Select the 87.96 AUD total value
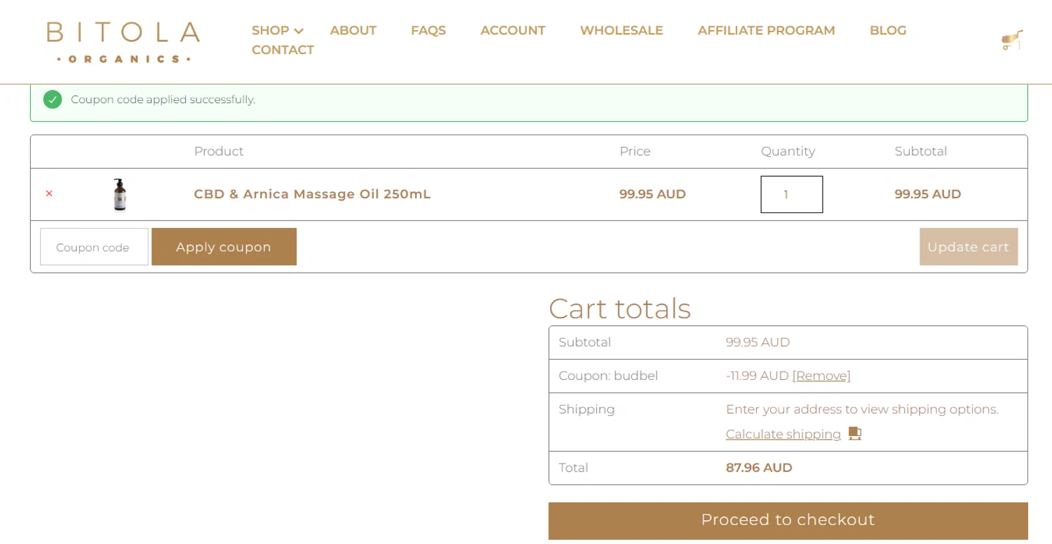The height and width of the screenshot is (544, 1052). point(759,468)
